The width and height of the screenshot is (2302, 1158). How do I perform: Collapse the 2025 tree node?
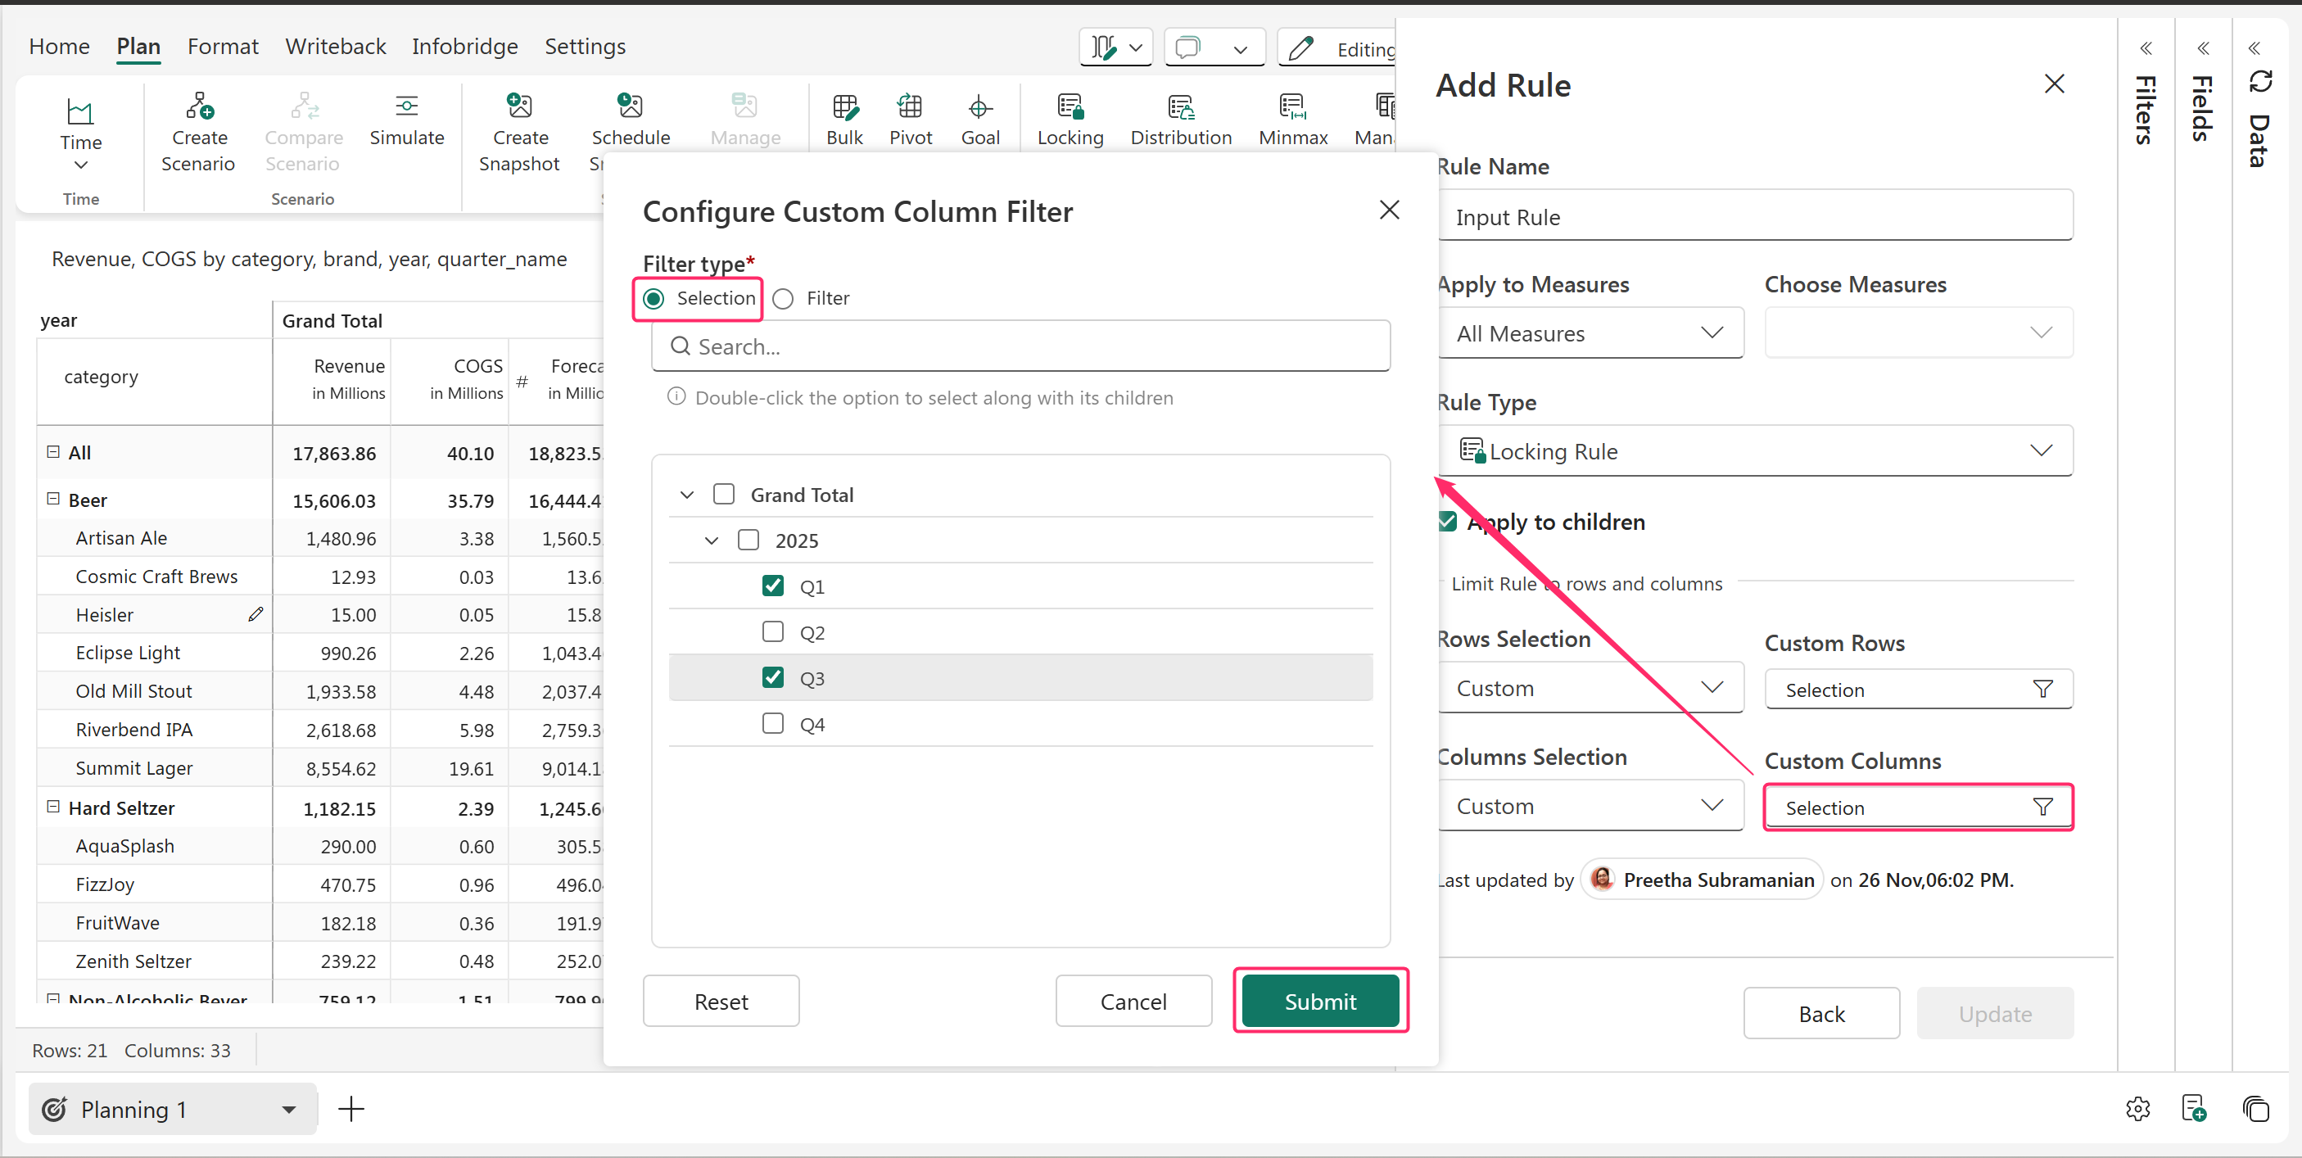712,541
